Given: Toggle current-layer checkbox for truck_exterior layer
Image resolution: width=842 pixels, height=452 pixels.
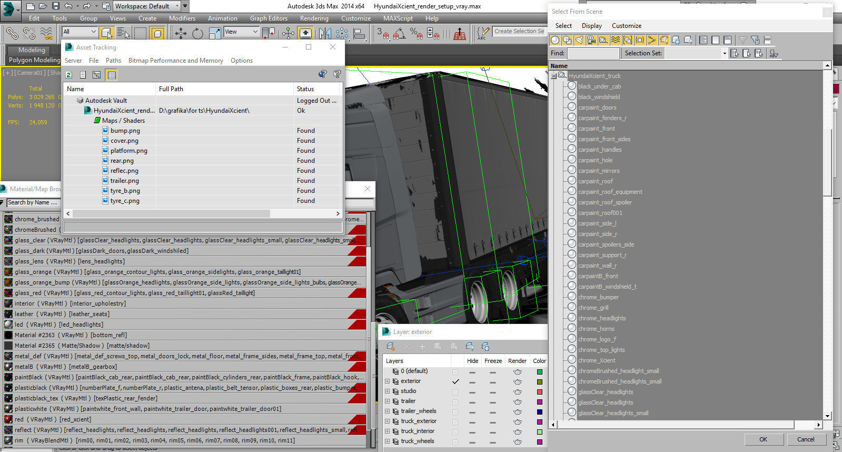Looking at the screenshot, I should click(455, 422).
